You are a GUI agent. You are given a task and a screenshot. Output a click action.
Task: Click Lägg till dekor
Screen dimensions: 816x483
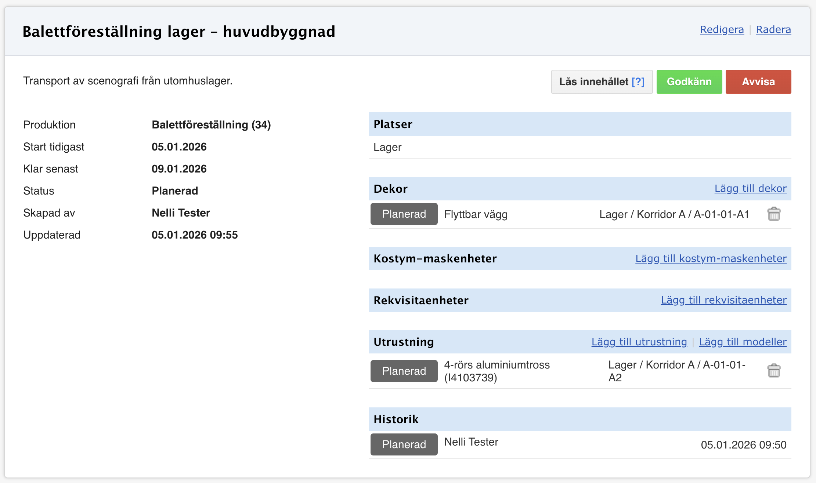[x=750, y=188]
